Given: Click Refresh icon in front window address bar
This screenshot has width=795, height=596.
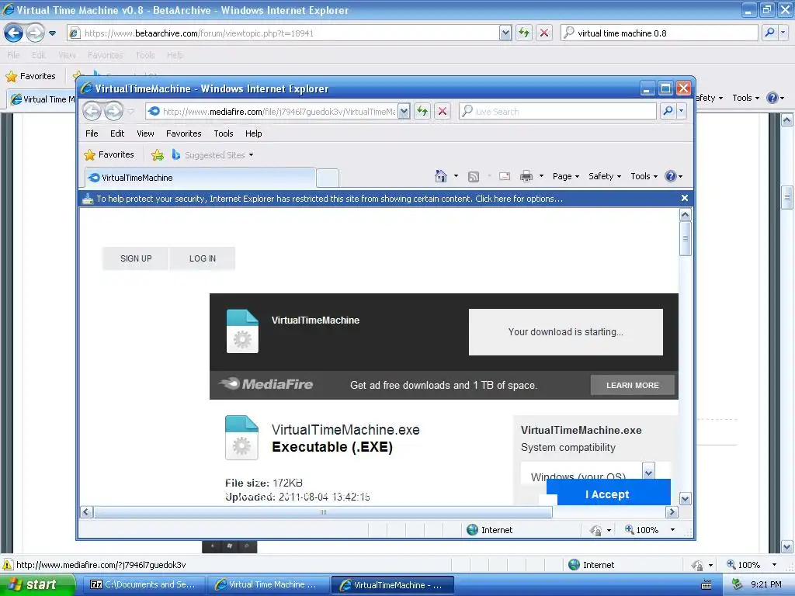Looking at the screenshot, I should click(x=422, y=111).
